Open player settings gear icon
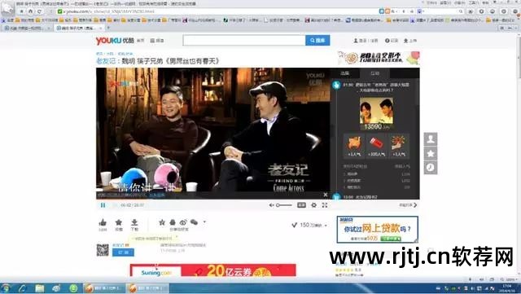 coord(313,205)
